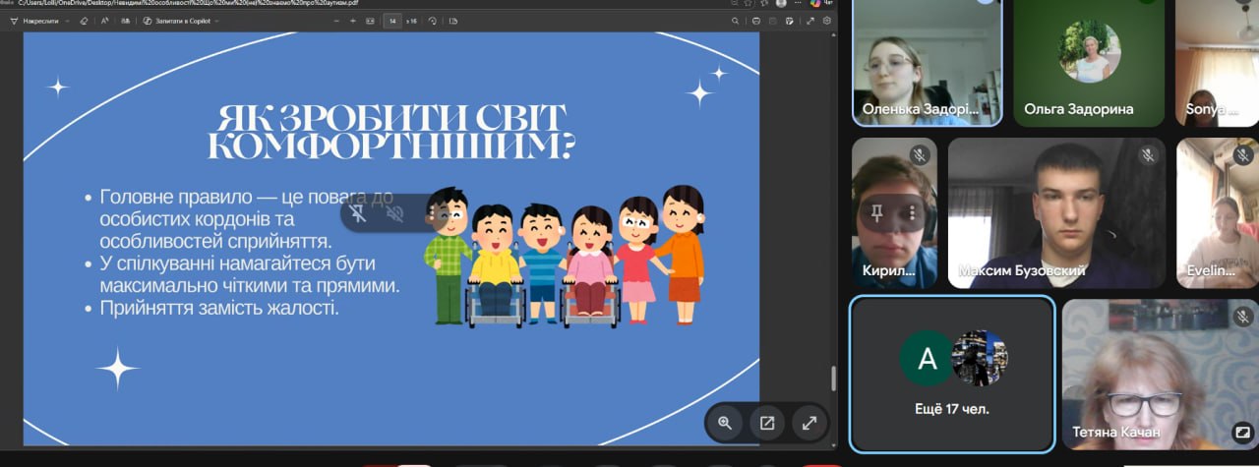
Task: Pin Кирил's video tile
Action: 876,213
